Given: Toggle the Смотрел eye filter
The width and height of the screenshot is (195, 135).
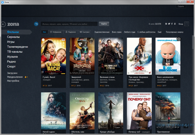Looking at the screenshot, I should point(84,32).
